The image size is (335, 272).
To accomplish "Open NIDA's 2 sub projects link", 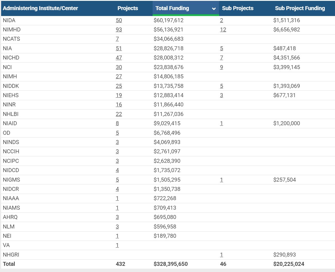I will (221, 20).
